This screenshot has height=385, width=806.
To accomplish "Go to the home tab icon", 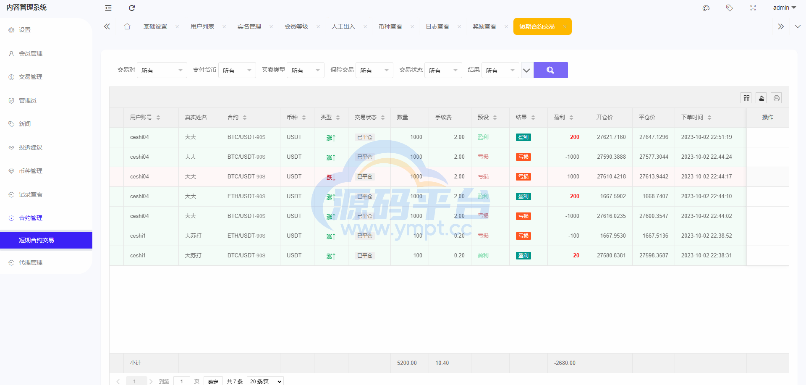I will click(x=127, y=26).
